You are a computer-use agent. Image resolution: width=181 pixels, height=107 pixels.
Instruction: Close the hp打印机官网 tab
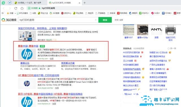pyautogui.click(x=79, y=3)
